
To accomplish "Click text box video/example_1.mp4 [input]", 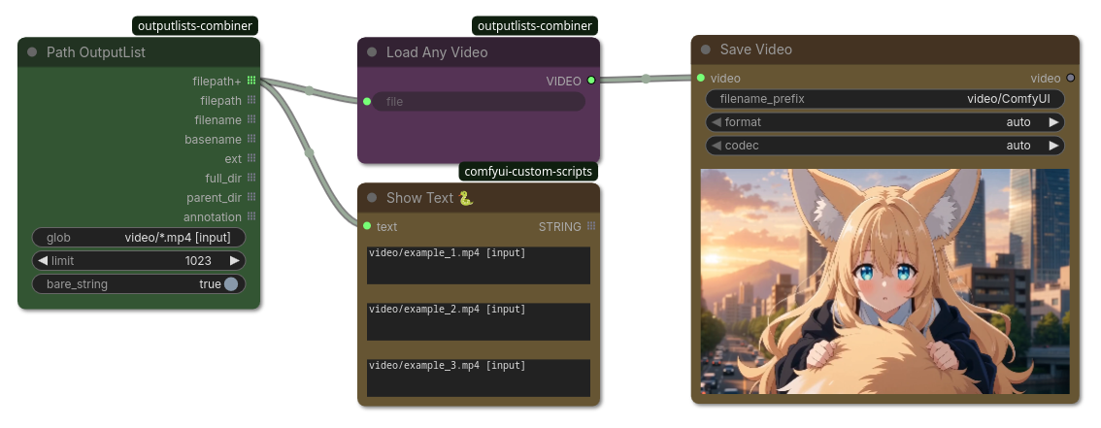I will click(x=479, y=265).
